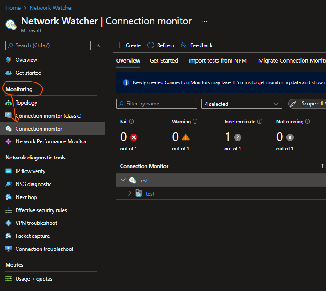Switch to the Get Started tab
This screenshot has width=326, height=291.
tap(164, 61)
